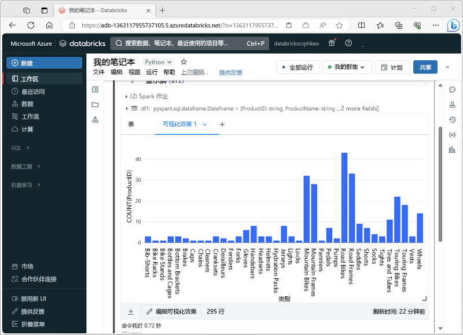Click the search box in Databricks header
The width and height of the screenshot is (463, 335).
[x=190, y=43]
